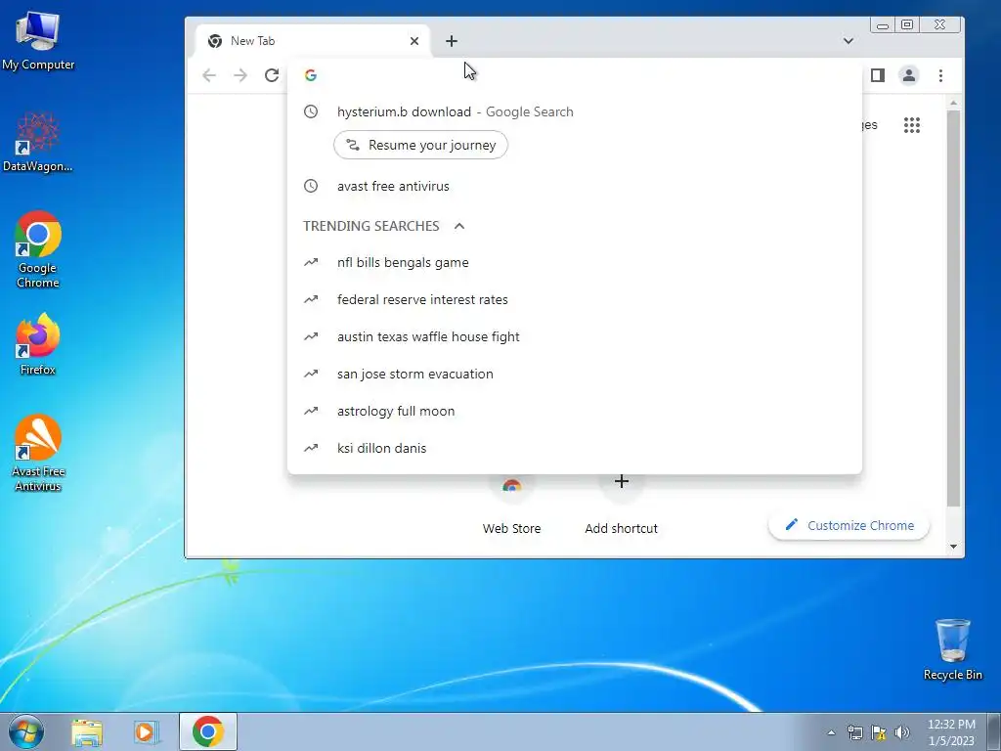Select the Firefox desktop shortcut
The height and width of the screenshot is (751, 1001).
(x=38, y=344)
